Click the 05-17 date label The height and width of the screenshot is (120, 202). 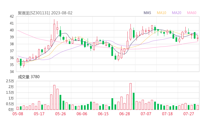[x=39, y=114]
